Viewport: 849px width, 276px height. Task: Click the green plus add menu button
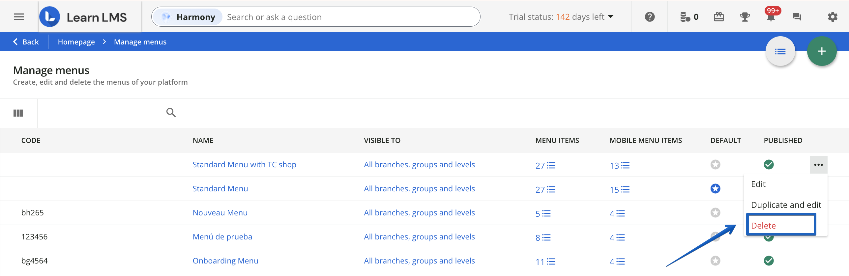pyautogui.click(x=821, y=51)
